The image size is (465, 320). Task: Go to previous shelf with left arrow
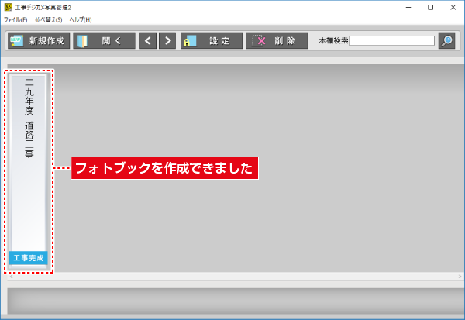click(x=148, y=40)
